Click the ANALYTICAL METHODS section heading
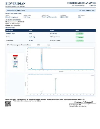Viewport: 100px width, 129px height. [x=13, y=20]
